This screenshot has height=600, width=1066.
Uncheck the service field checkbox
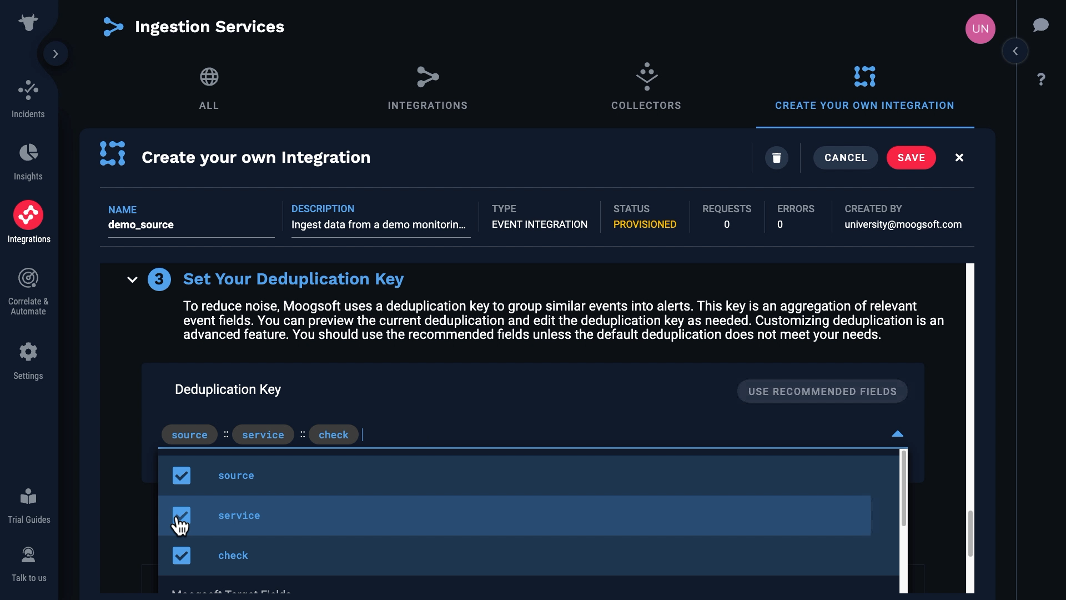click(x=182, y=516)
